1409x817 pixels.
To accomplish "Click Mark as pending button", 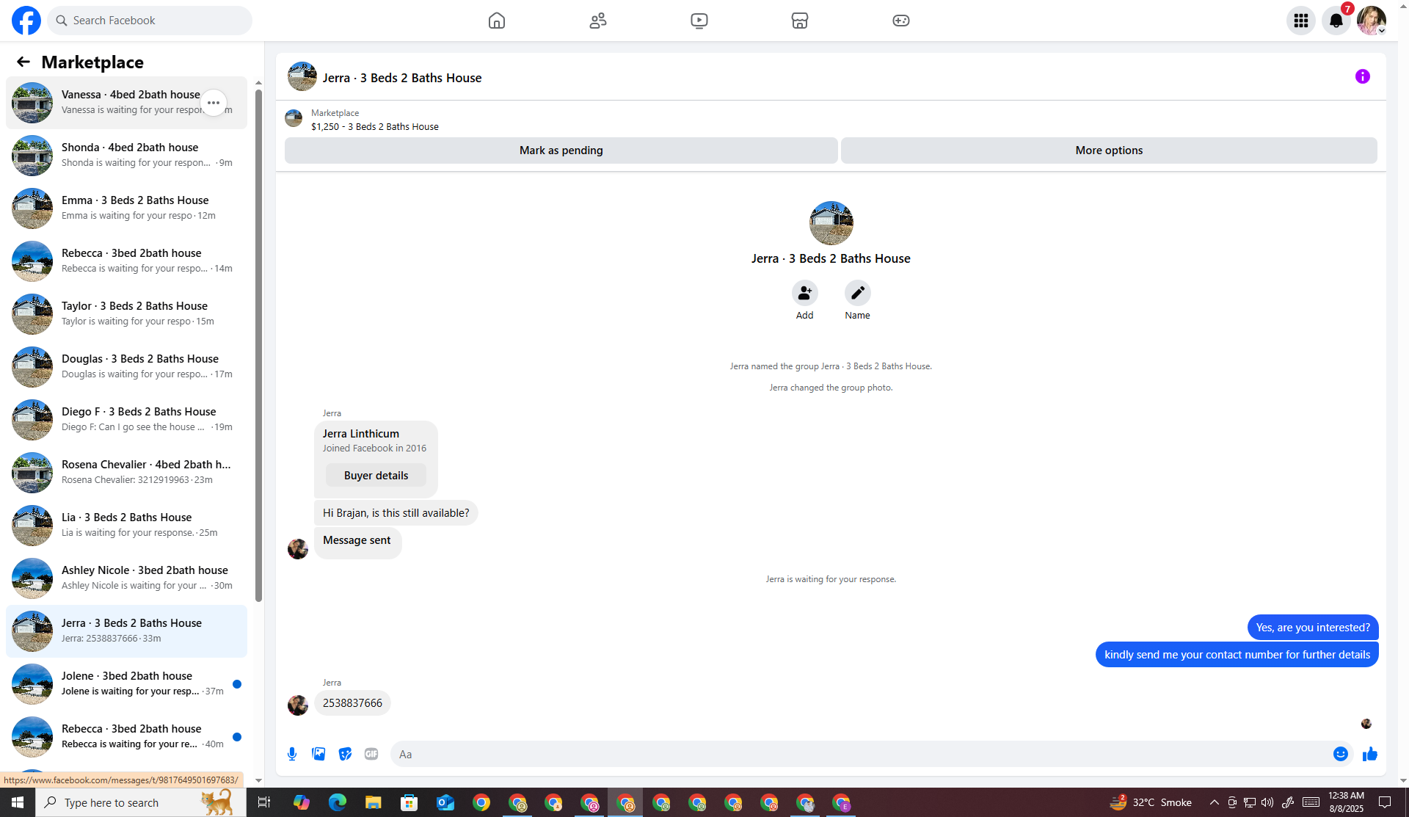I will tap(561, 150).
